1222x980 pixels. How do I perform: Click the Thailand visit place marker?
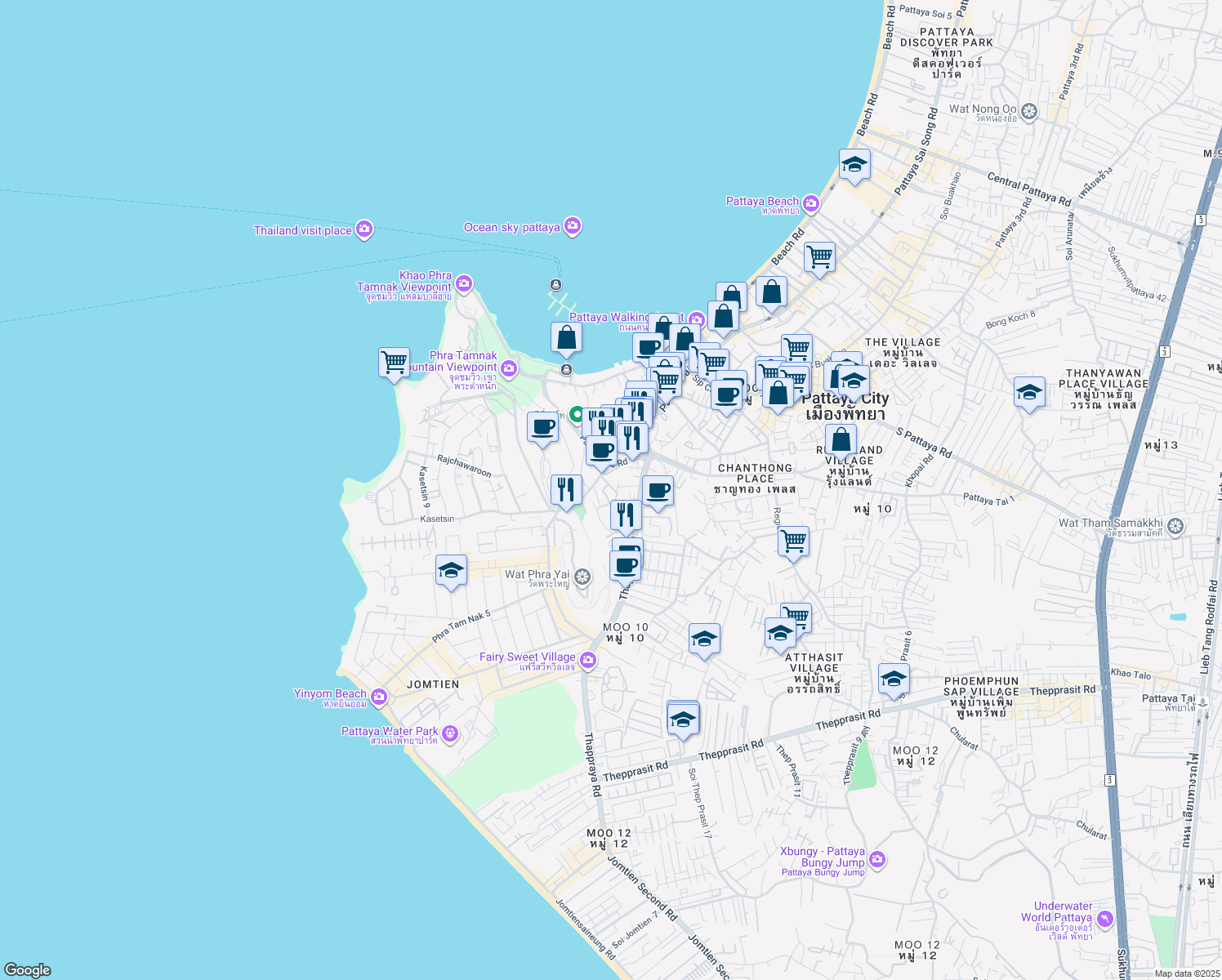[364, 229]
